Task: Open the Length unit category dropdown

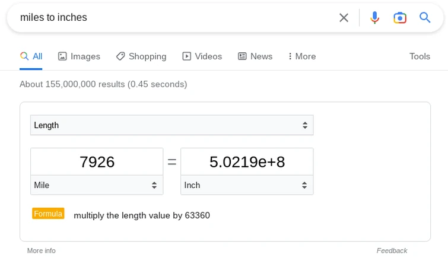Action: click(x=171, y=125)
